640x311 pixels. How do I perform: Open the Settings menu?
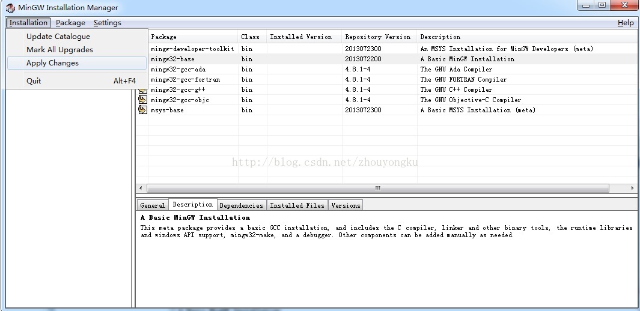click(x=108, y=23)
